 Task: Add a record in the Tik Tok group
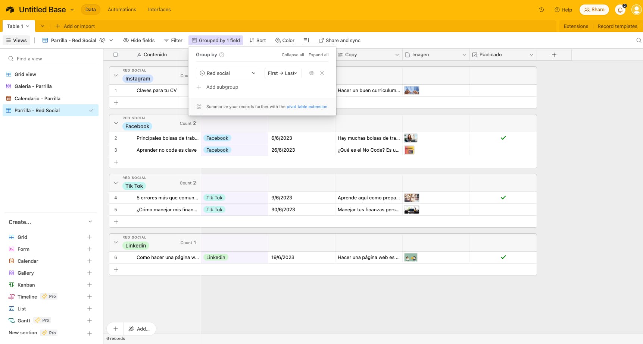tap(116, 222)
